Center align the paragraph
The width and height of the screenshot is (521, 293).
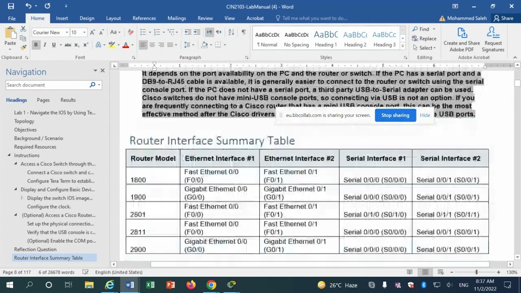pyautogui.click(x=152, y=45)
